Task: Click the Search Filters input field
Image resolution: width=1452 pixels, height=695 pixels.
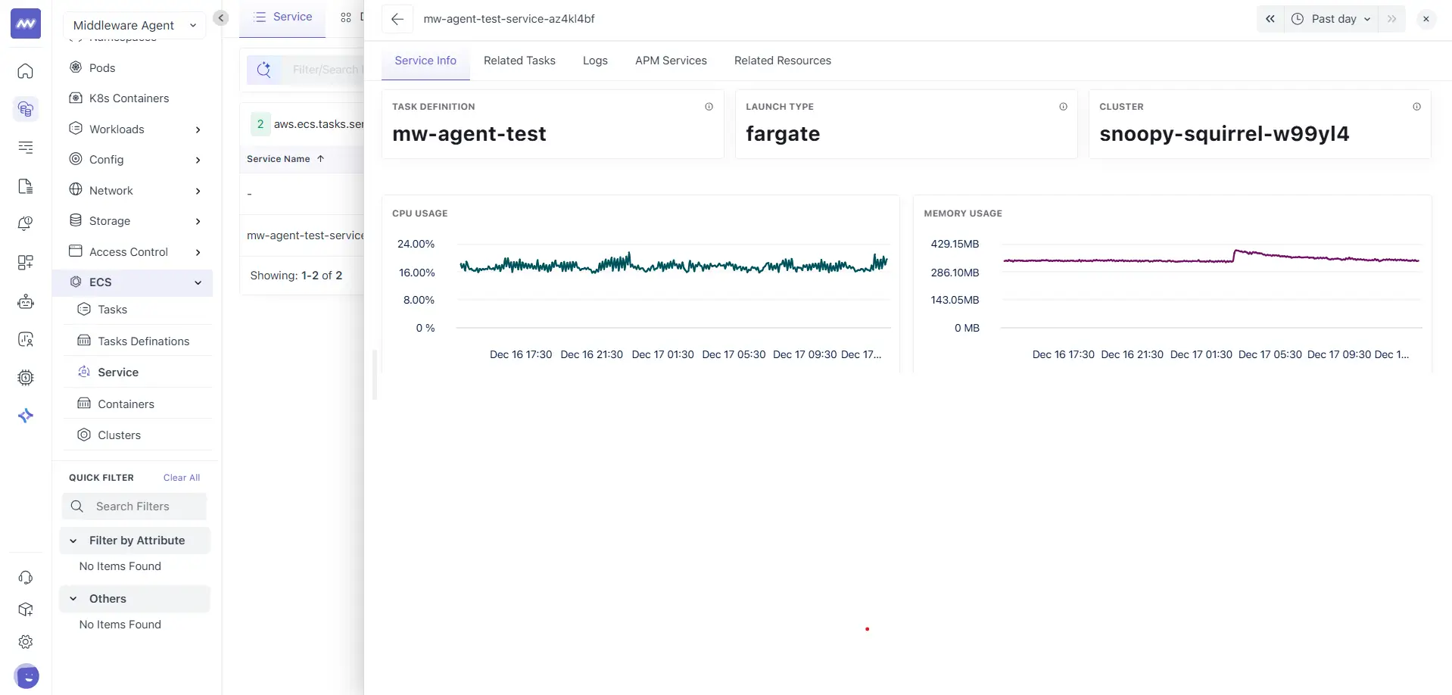Action: [x=144, y=506]
